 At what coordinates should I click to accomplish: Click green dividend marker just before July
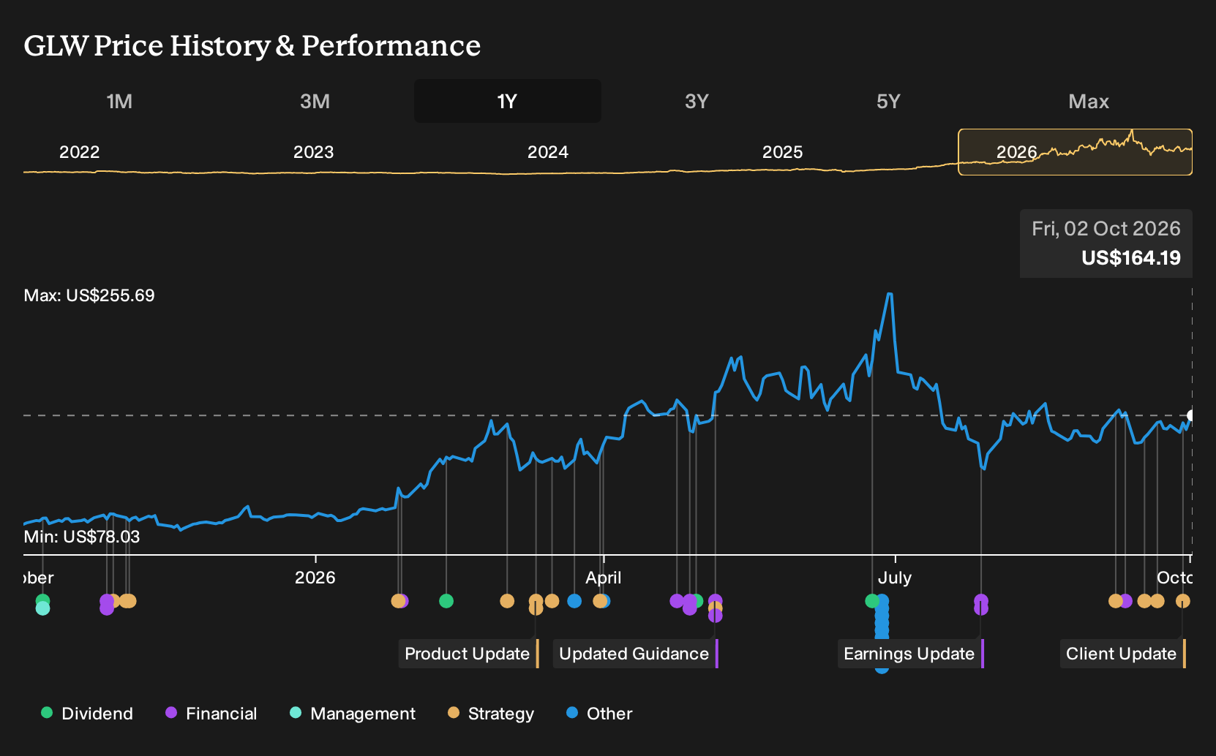(871, 601)
